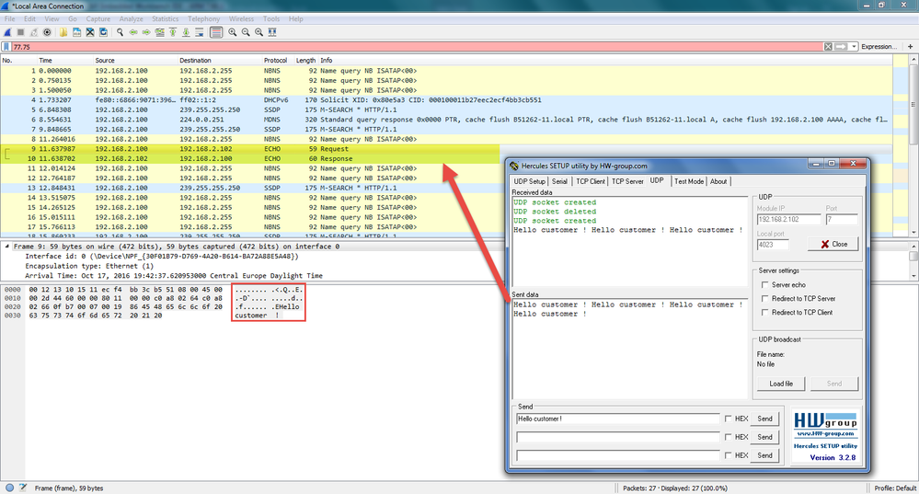Screen dimensions: 919x494
Task: Click Close button in Hercules UDP panel
Action: click(833, 245)
